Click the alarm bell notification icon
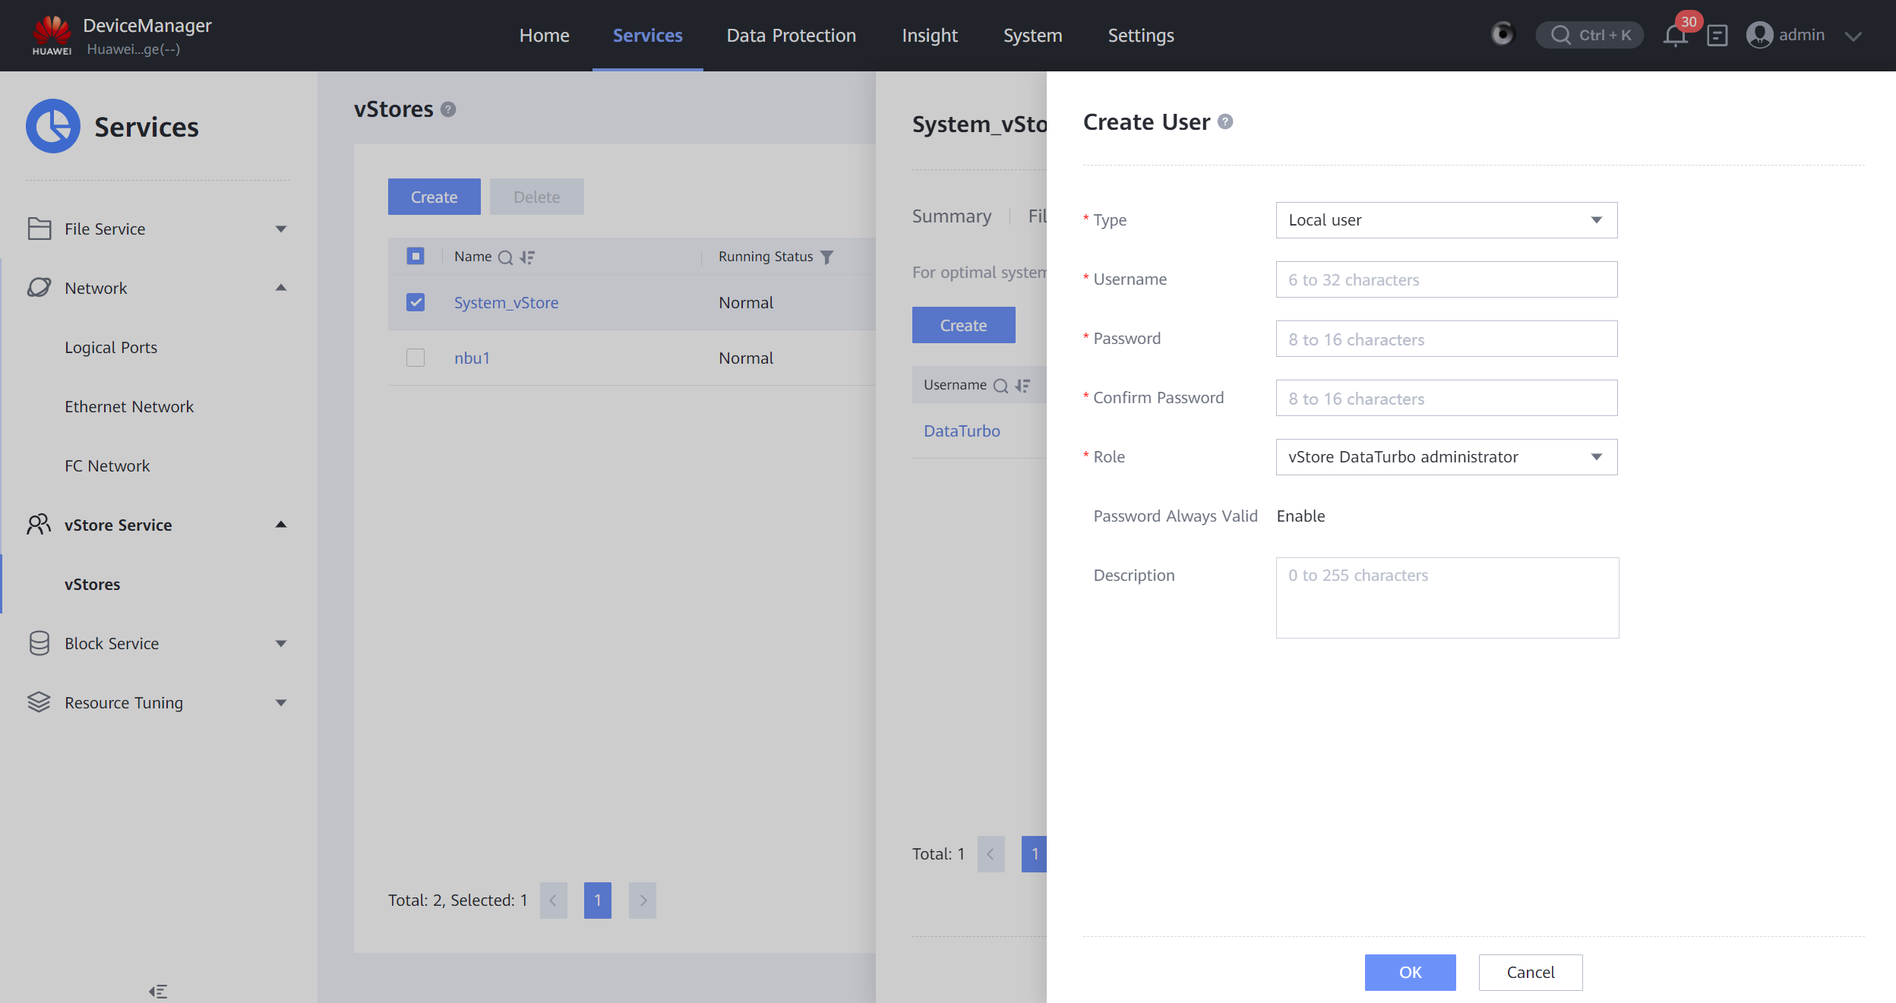Screen dimensions: 1896x1003 tap(1674, 36)
